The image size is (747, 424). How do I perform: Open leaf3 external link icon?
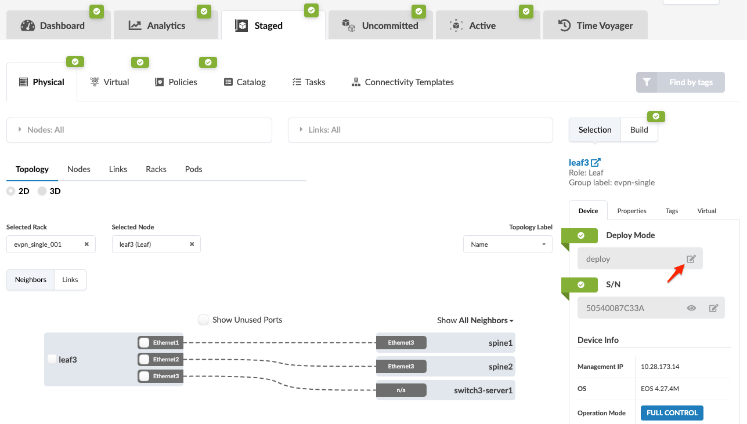596,163
